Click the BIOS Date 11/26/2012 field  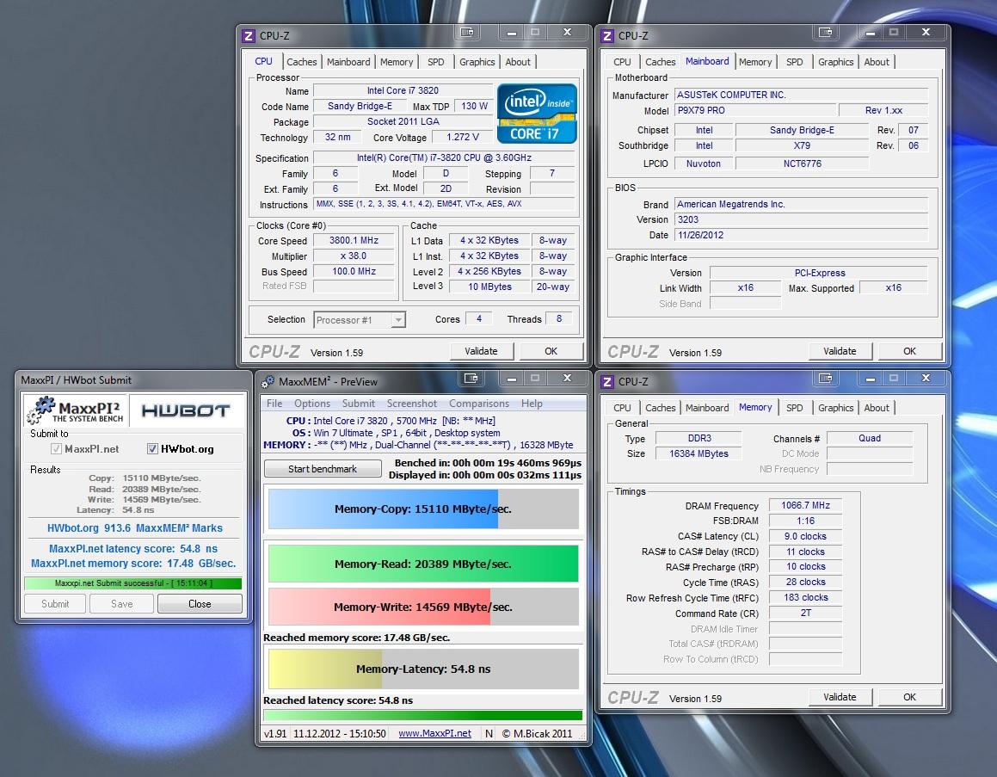(x=801, y=235)
